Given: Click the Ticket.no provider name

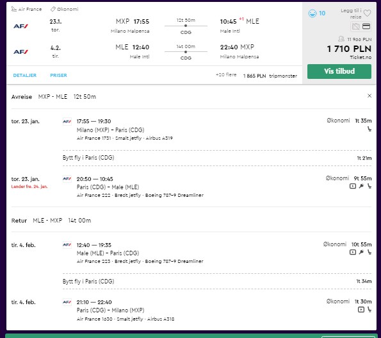Looking at the screenshot, I should 361,57.
